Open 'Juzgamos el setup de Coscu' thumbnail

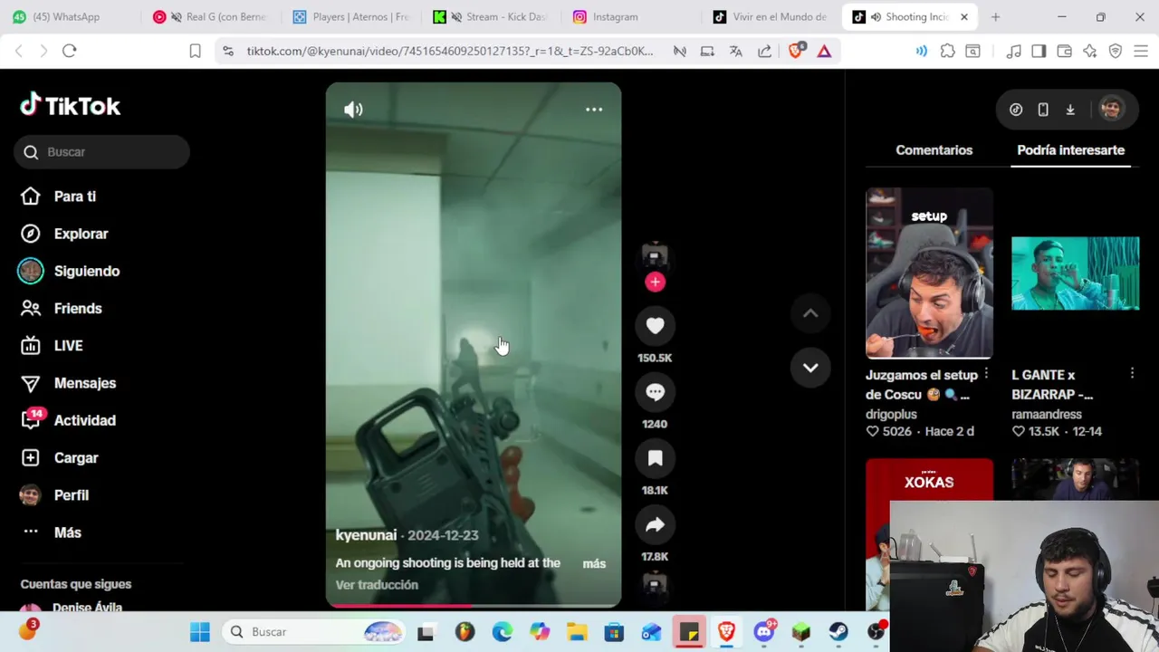pyautogui.click(x=929, y=273)
